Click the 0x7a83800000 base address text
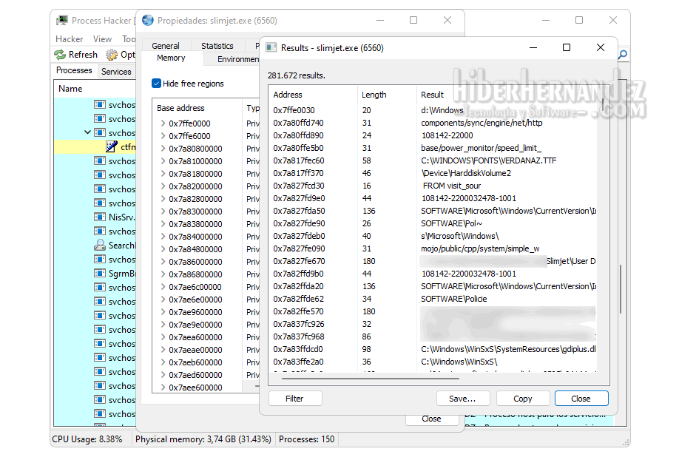 pos(195,224)
